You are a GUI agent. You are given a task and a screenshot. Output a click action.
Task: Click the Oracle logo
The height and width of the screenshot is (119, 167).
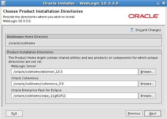(x=143, y=16)
